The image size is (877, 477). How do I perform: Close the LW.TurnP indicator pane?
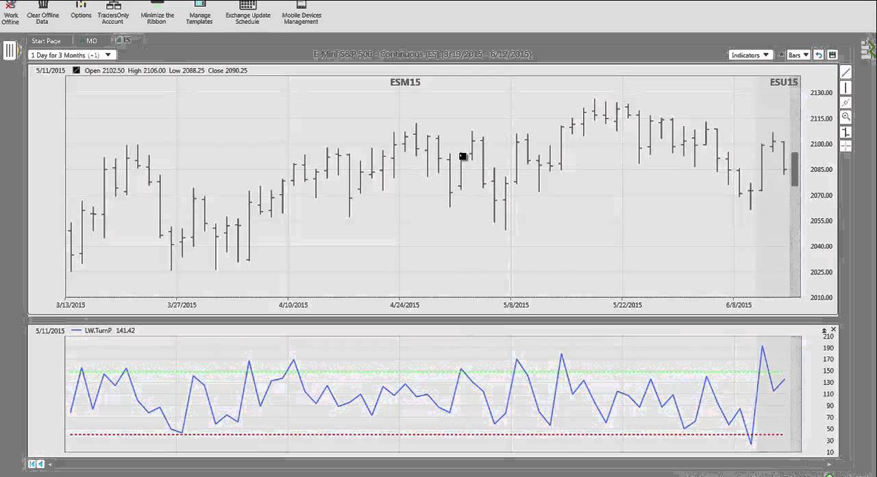click(x=833, y=330)
